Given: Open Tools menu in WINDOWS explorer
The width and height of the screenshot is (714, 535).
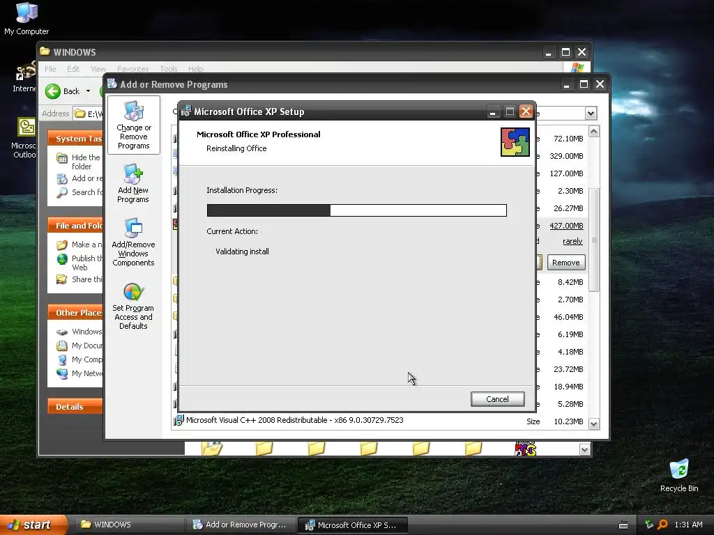Looking at the screenshot, I should click(169, 69).
